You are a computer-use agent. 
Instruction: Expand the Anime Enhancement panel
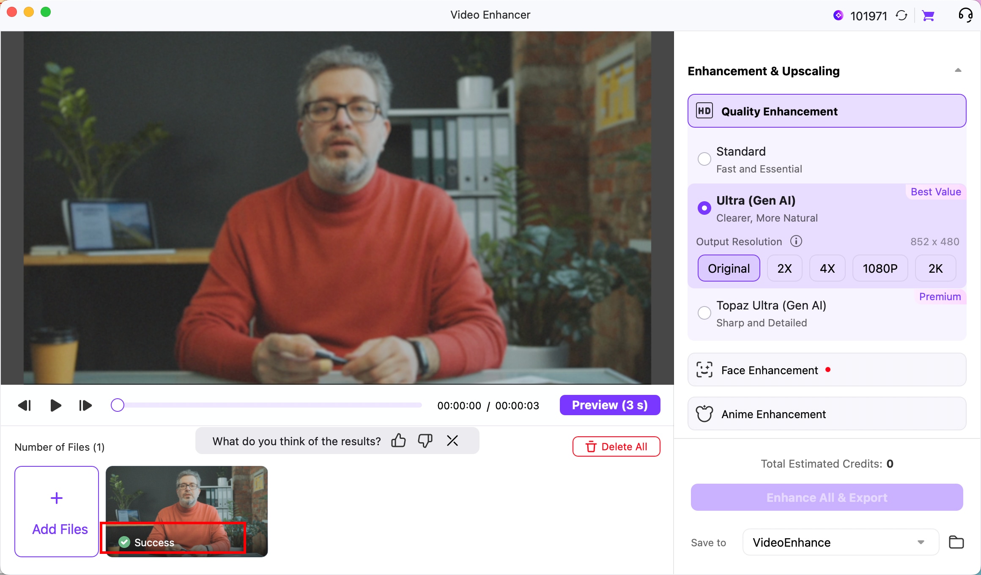tap(827, 414)
